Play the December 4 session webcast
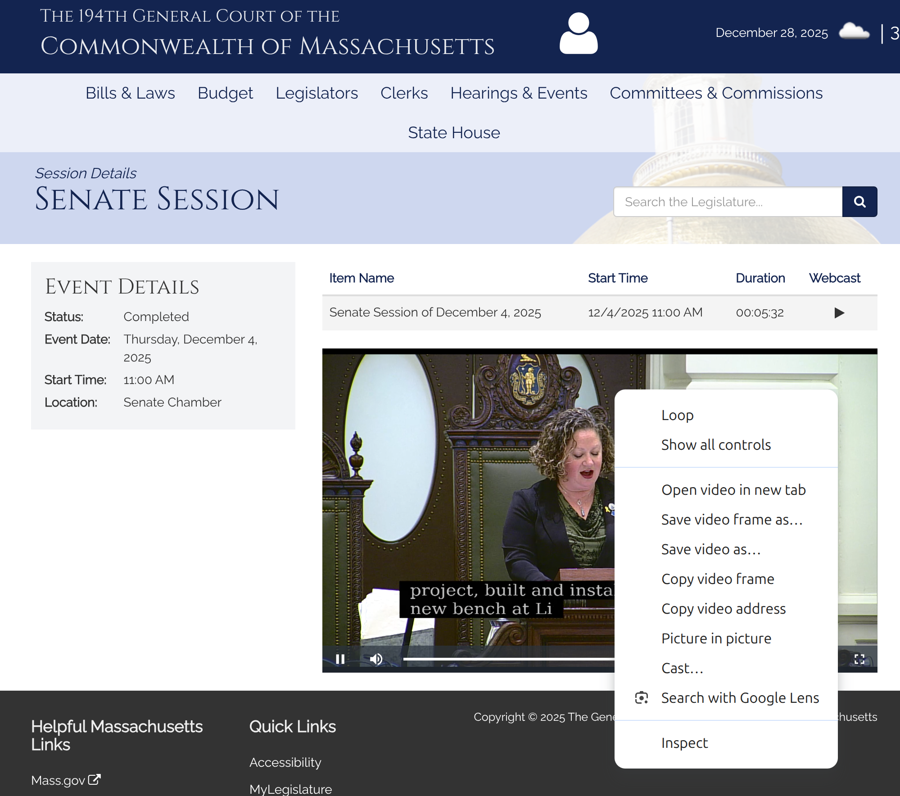The width and height of the screenshot is (900, 796). point(839,312)
